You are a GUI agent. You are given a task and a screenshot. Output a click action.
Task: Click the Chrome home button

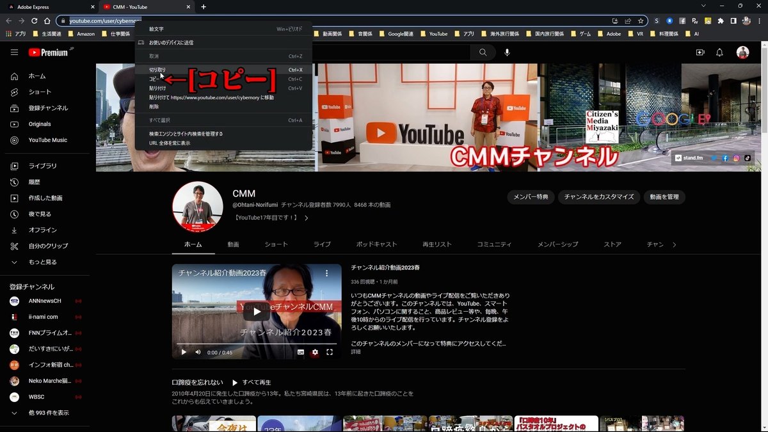47,20
